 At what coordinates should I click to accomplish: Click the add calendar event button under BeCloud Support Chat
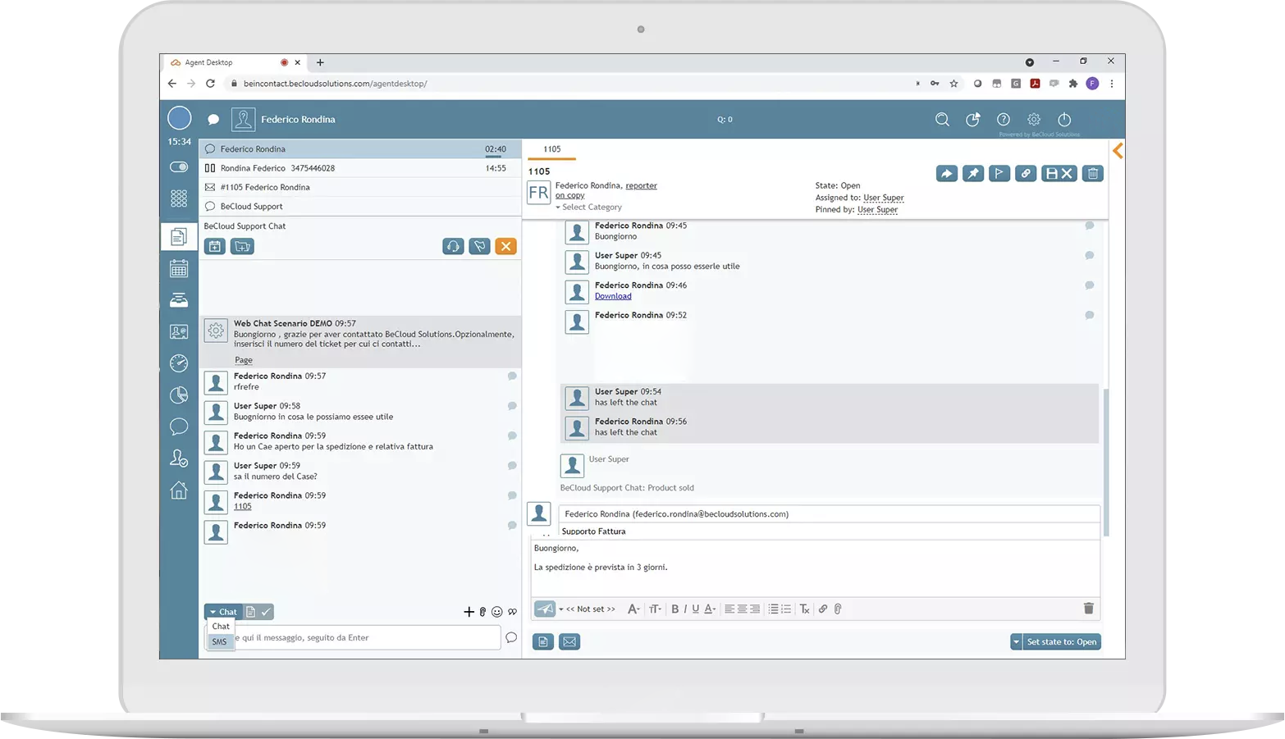(215, 246)
